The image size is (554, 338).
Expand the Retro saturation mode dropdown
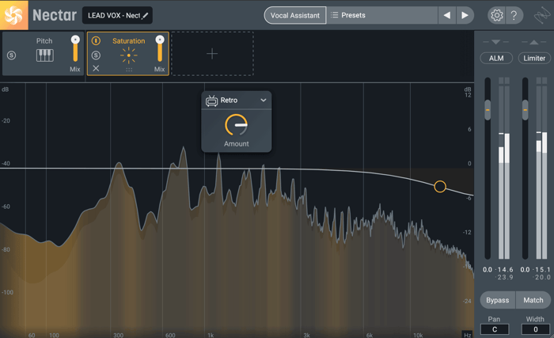(x=264, y=101)
